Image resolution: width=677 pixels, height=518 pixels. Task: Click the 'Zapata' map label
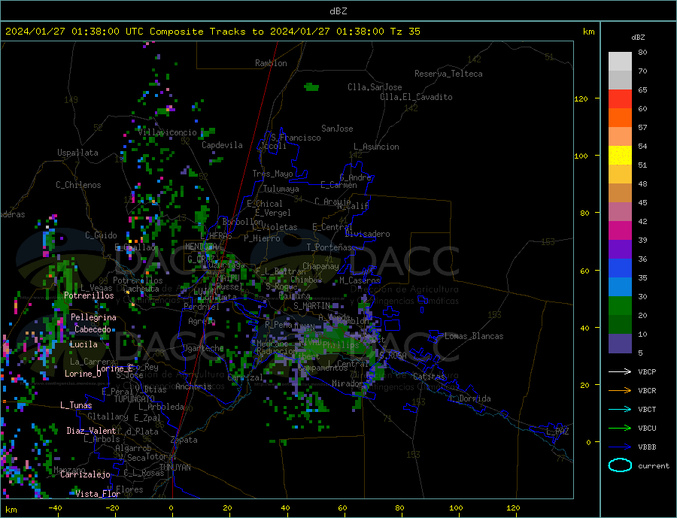click(x=184, y=440)
